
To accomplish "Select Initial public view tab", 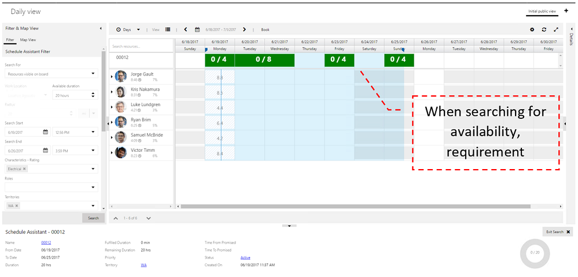I will click(x=542, y=11).
